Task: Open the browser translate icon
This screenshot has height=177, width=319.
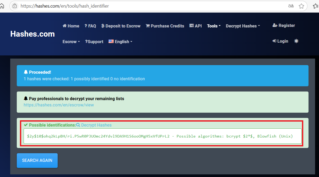Action: tap(291, 6)
